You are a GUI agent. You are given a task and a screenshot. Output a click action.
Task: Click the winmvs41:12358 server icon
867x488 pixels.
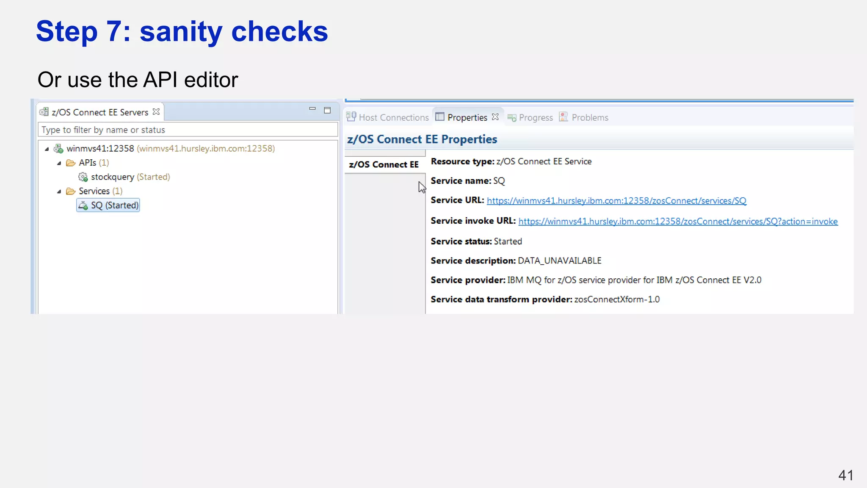58,149
